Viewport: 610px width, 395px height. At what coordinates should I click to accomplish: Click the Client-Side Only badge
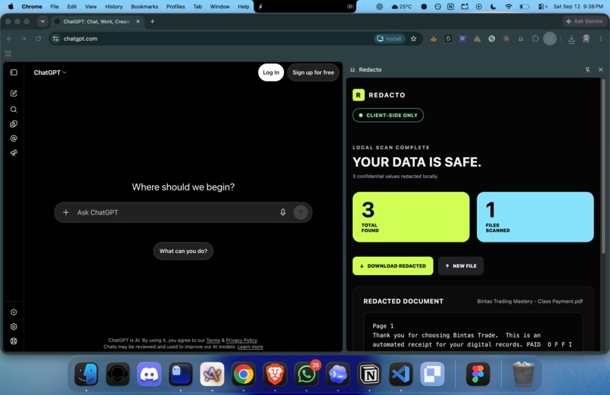387,115
